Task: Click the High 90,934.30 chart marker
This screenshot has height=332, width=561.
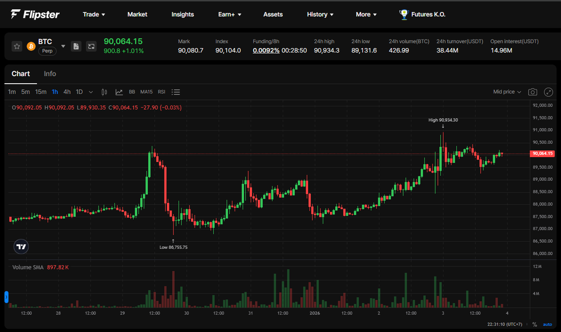Action: [443, 120]
